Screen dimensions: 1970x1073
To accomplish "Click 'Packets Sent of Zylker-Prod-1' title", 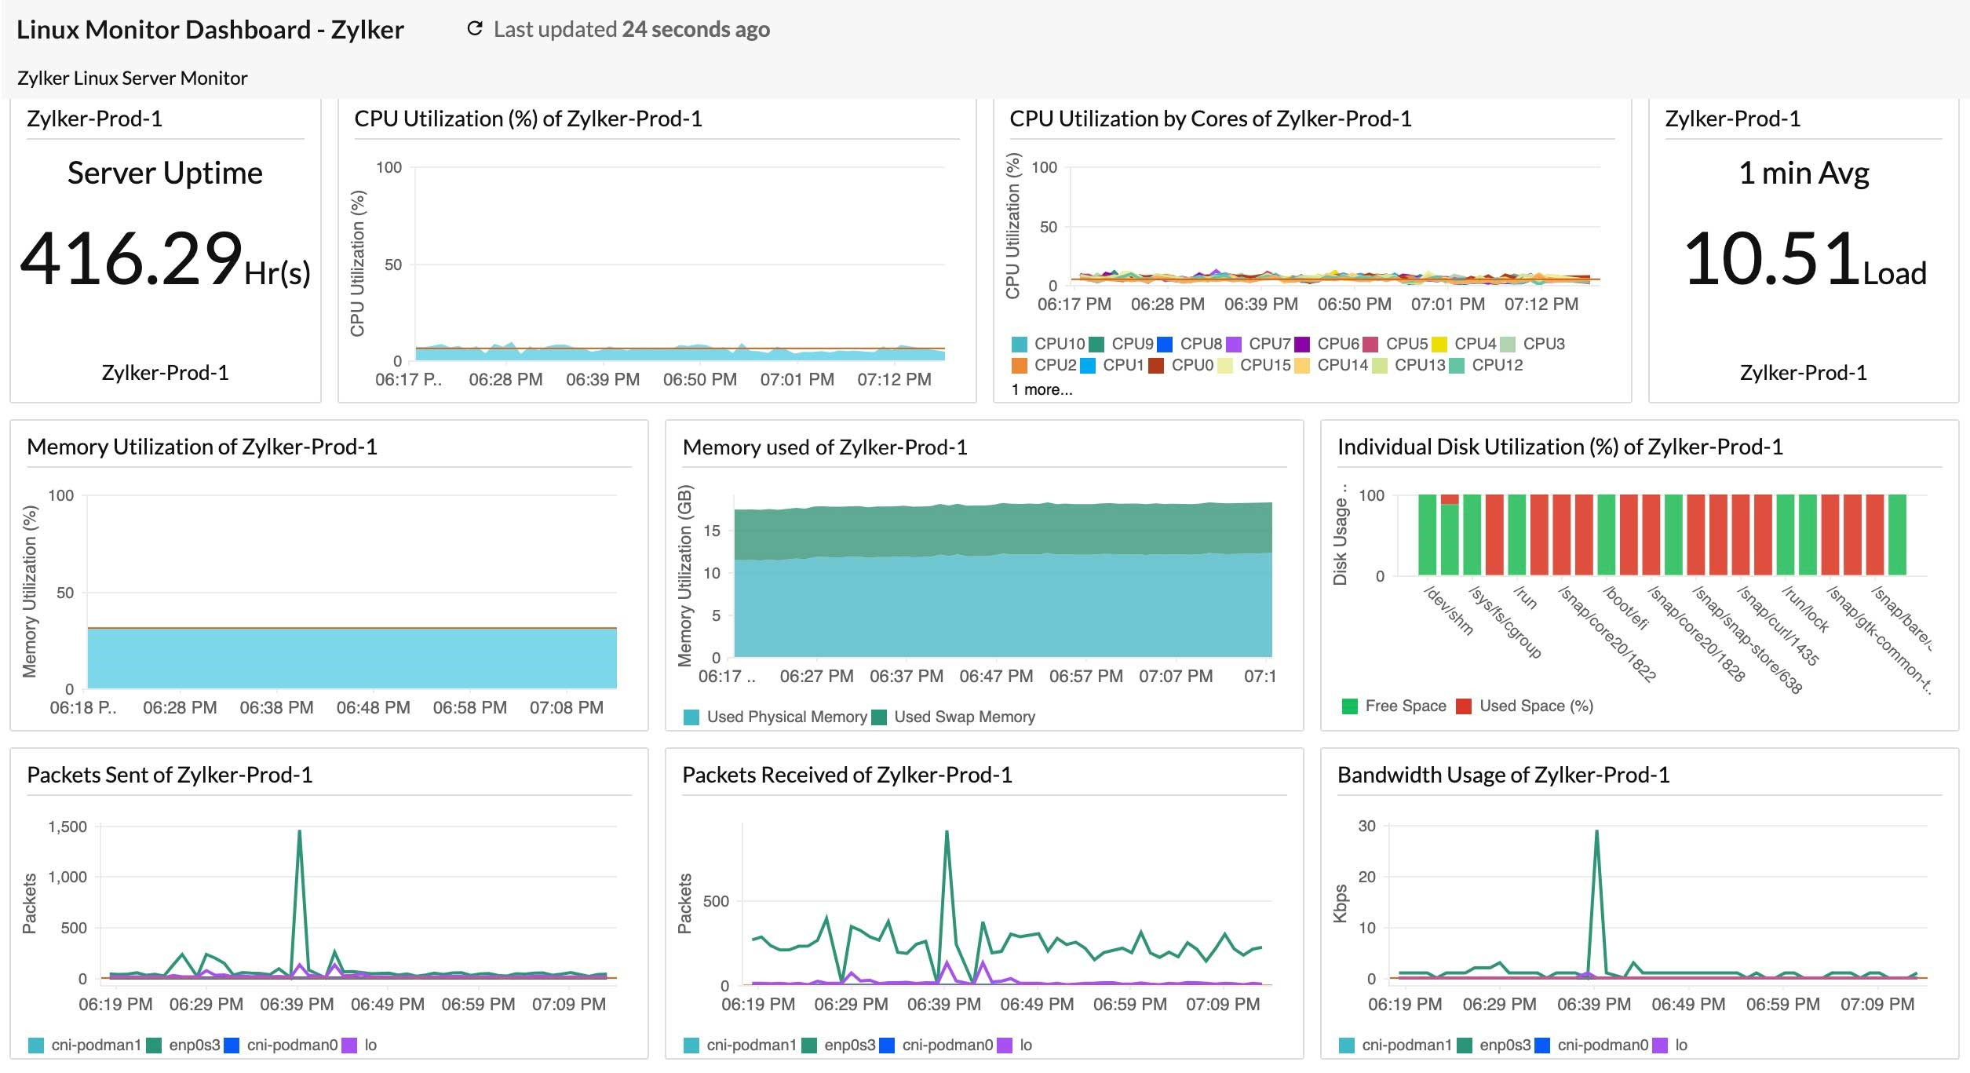I will [170, 775].
